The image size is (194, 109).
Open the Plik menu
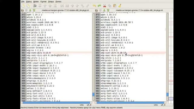pos(23,2)
